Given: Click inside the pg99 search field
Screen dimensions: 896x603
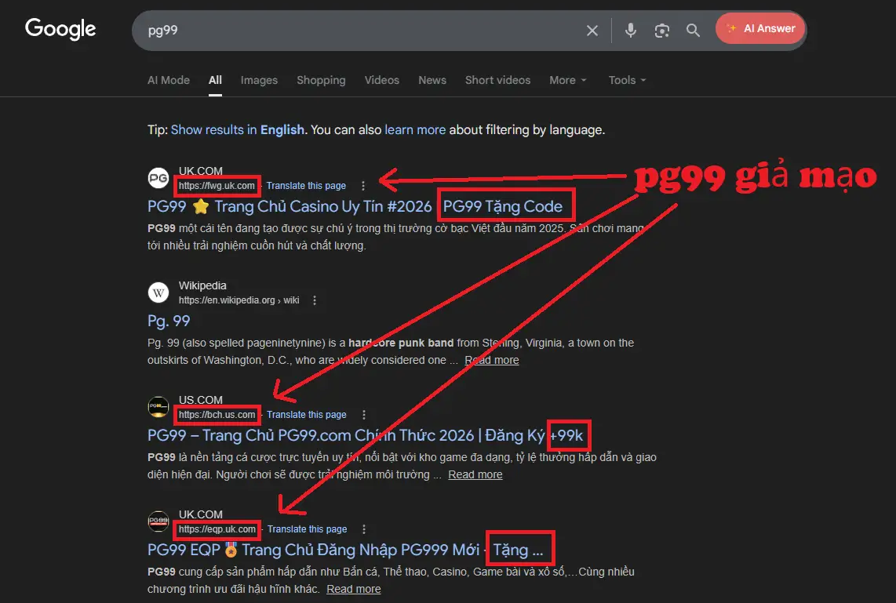Looking at the screenshot, I should 353,31.
